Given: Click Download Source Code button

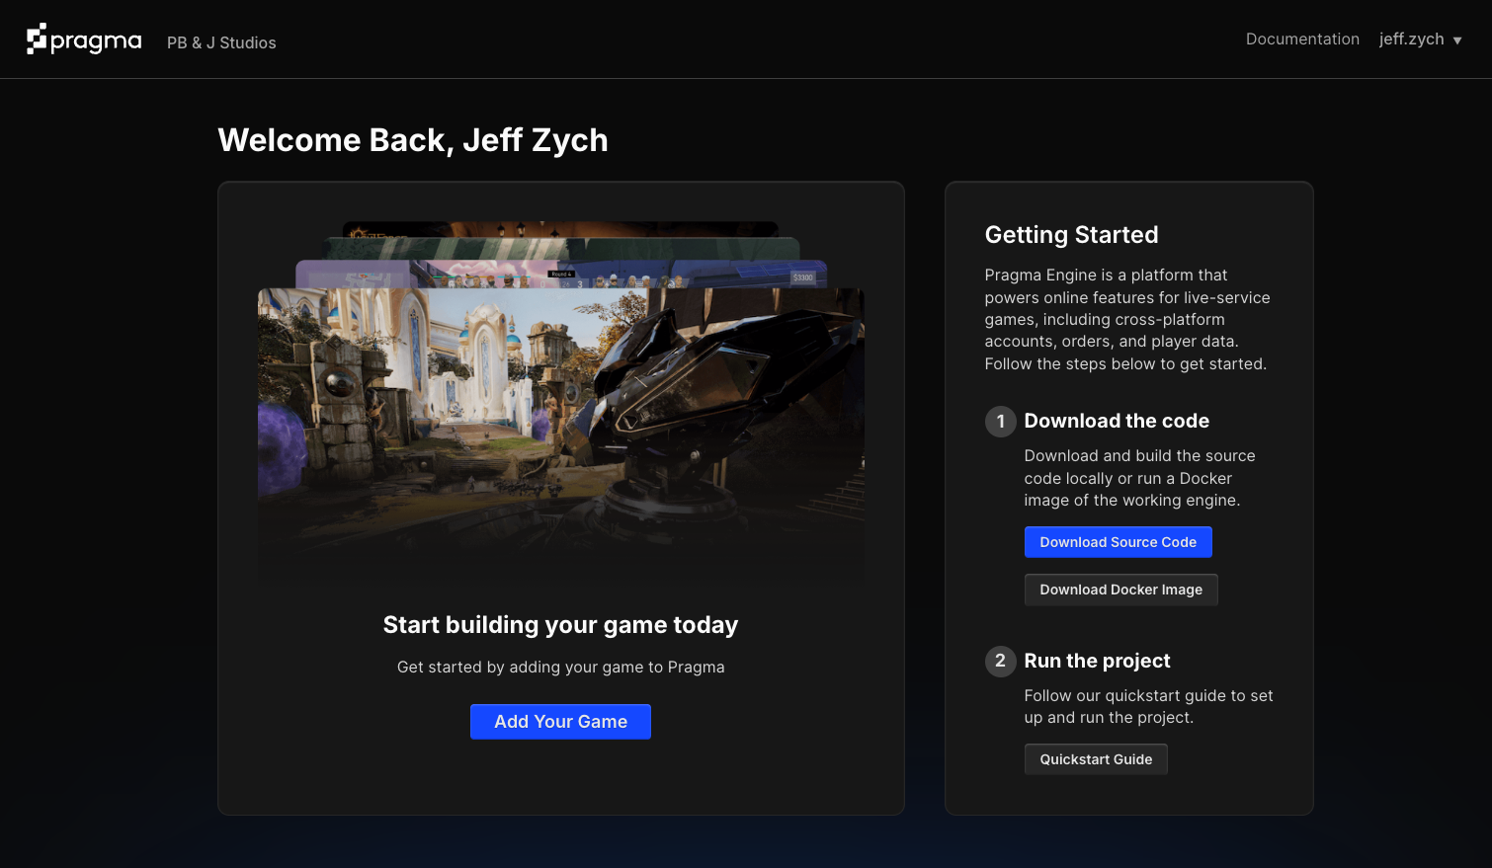Looking at the screenshot, I should 1118,542.
